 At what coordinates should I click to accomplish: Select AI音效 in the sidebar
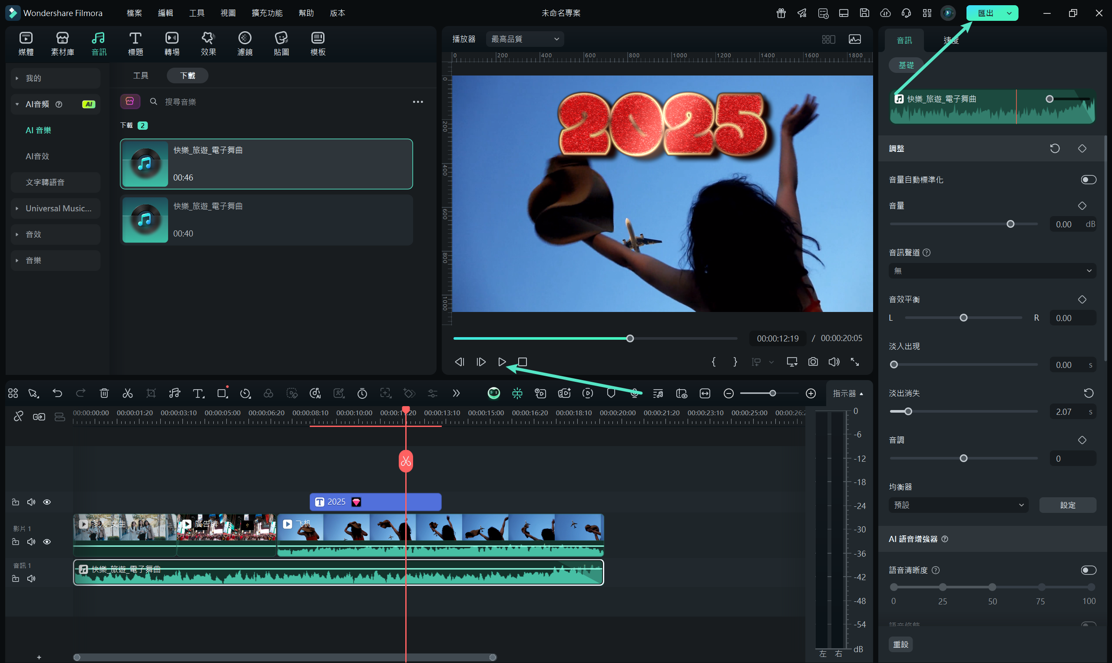(37, 156)
